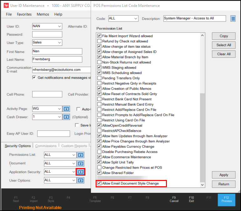
Task: Click the Permission List scrollbar down arrow
Action: coord(203,185)
